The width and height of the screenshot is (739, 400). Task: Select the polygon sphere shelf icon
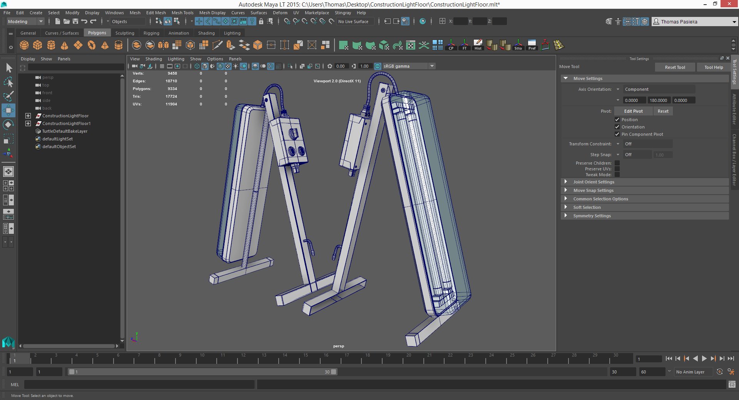click(24, 45)
